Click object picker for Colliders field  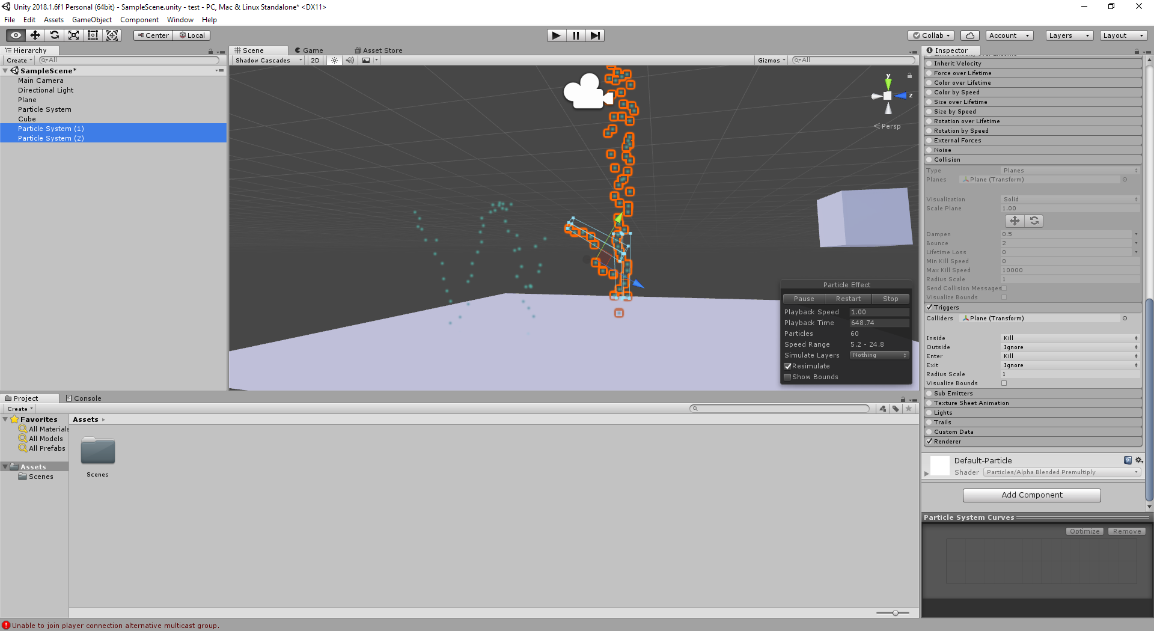[1125, 319]
